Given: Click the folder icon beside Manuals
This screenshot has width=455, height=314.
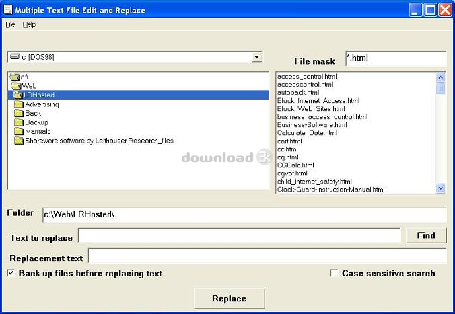Looking at the screenshot, I should 19,131.
